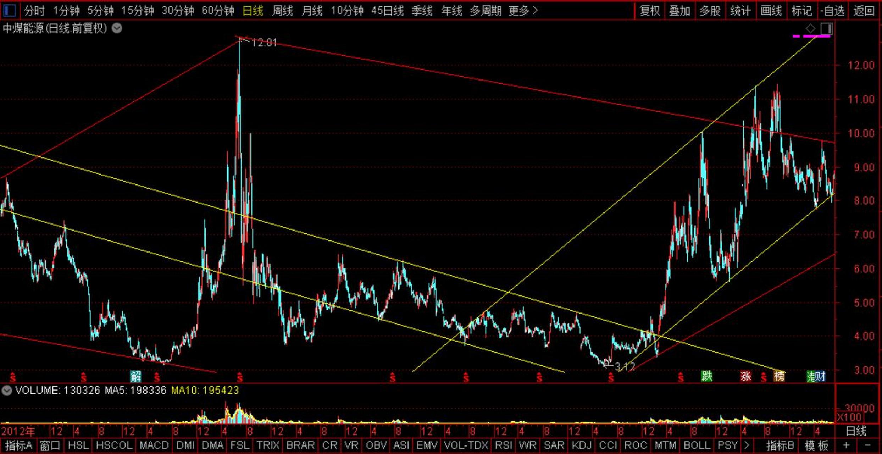Toggle 复权 price adjustment
Image resolution: width=882 pixels, height=454 pixels.
[x=650, y=11]
